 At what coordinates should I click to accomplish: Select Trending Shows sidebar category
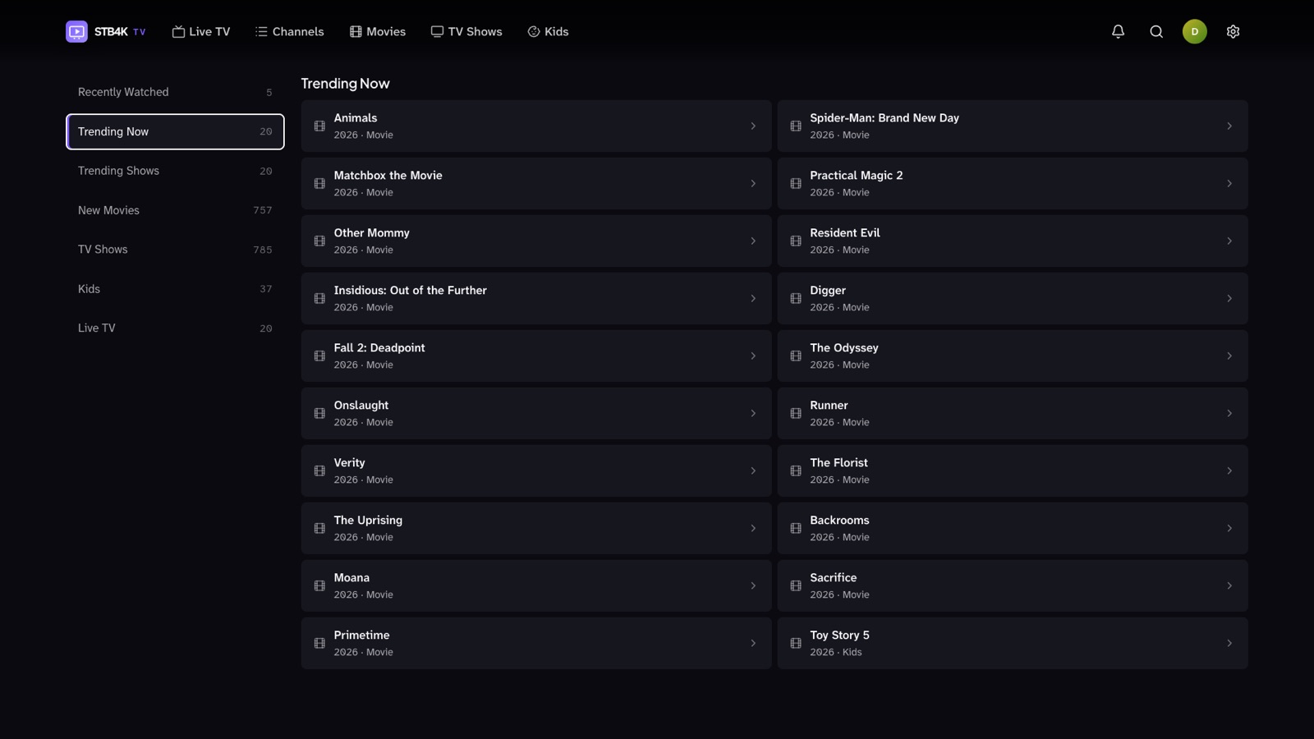coord(175,171)
